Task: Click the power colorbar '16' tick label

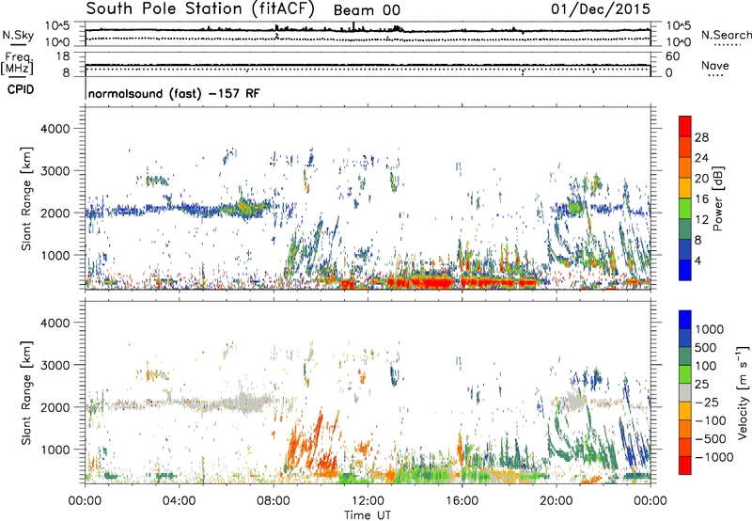Action: [x=701, y=199]
